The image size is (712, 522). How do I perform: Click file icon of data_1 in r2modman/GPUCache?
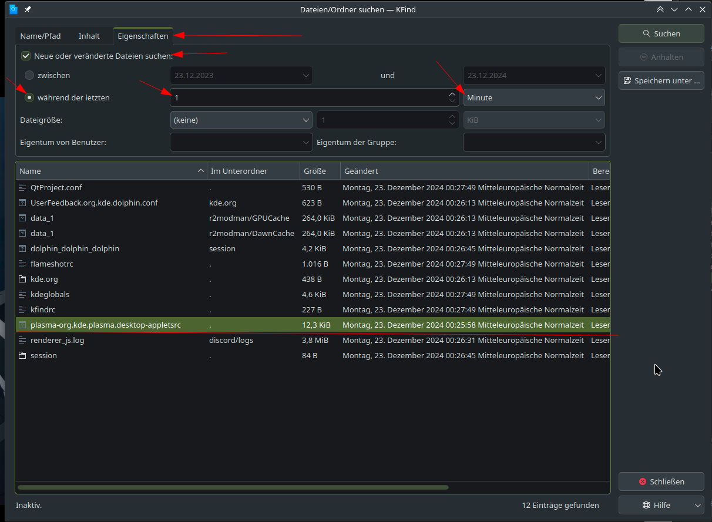click(x=22, y=218)
